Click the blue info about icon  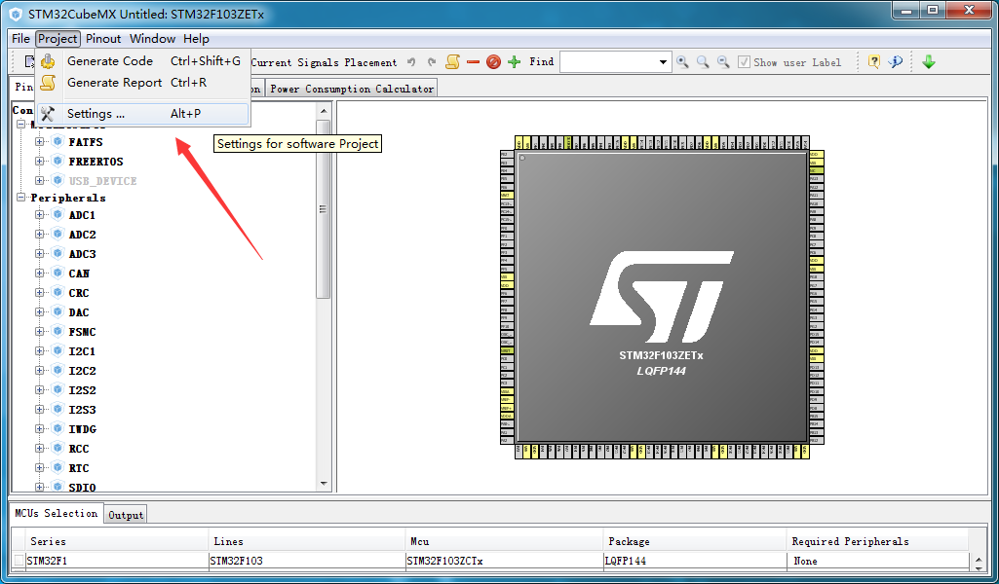(895, 61)
